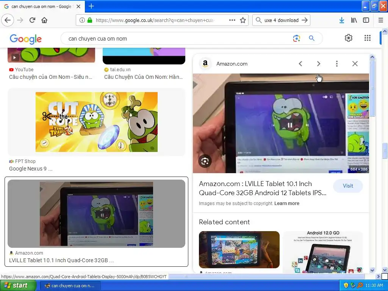Open page actions three-dot menu in address bar
Image resolution: width=388 pixels, height=291 pixels.
point(232,20)
